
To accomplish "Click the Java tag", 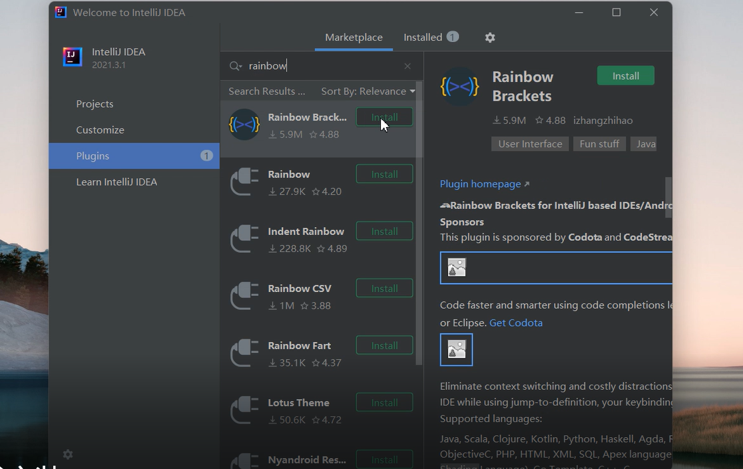I will click(x=644, y=144).
